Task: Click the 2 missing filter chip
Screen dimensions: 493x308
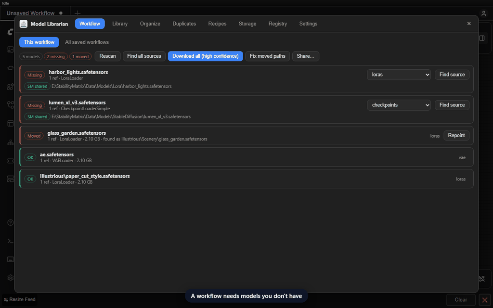Action: click(56, 57)
